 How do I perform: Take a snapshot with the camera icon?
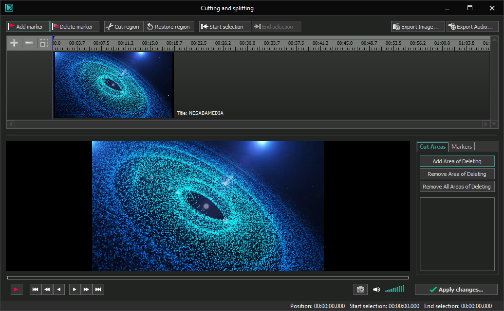click(x=360, y=290)
